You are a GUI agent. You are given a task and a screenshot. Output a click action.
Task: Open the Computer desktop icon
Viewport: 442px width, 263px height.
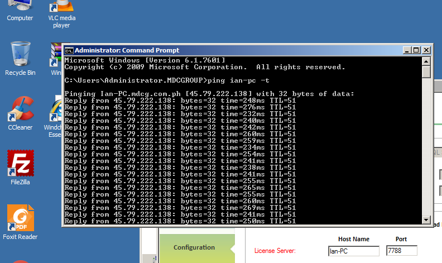point(20,11)
